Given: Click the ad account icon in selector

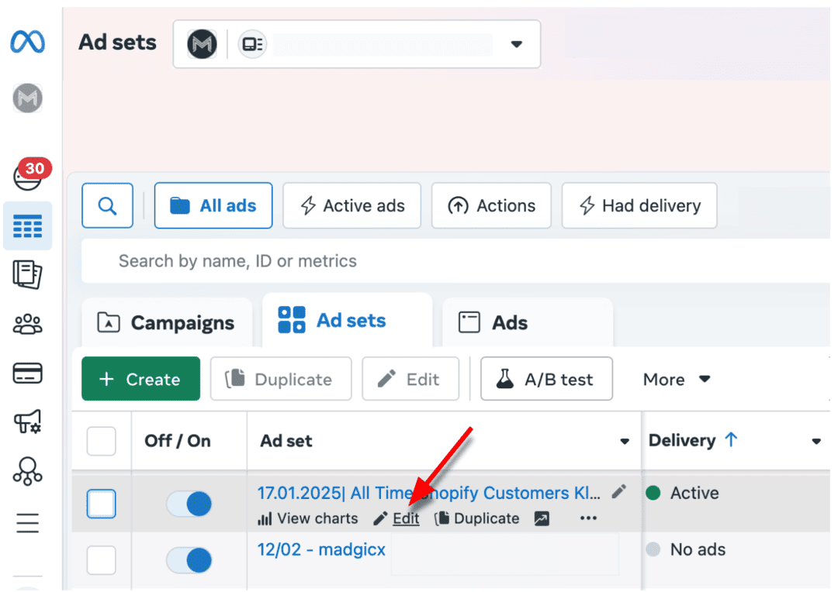Looking at the screenshot, I should pos(252,43).
